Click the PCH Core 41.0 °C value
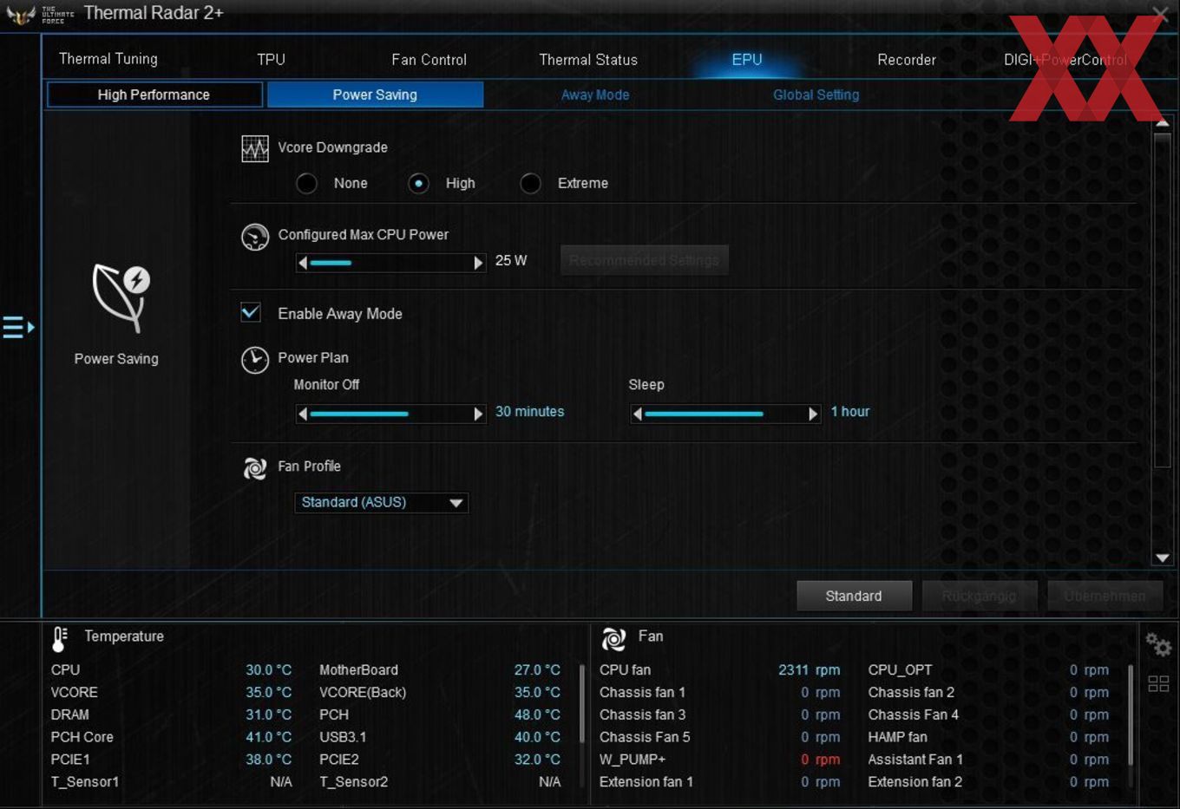This screenshot has width=1180, height=809. tap(269, 737)
